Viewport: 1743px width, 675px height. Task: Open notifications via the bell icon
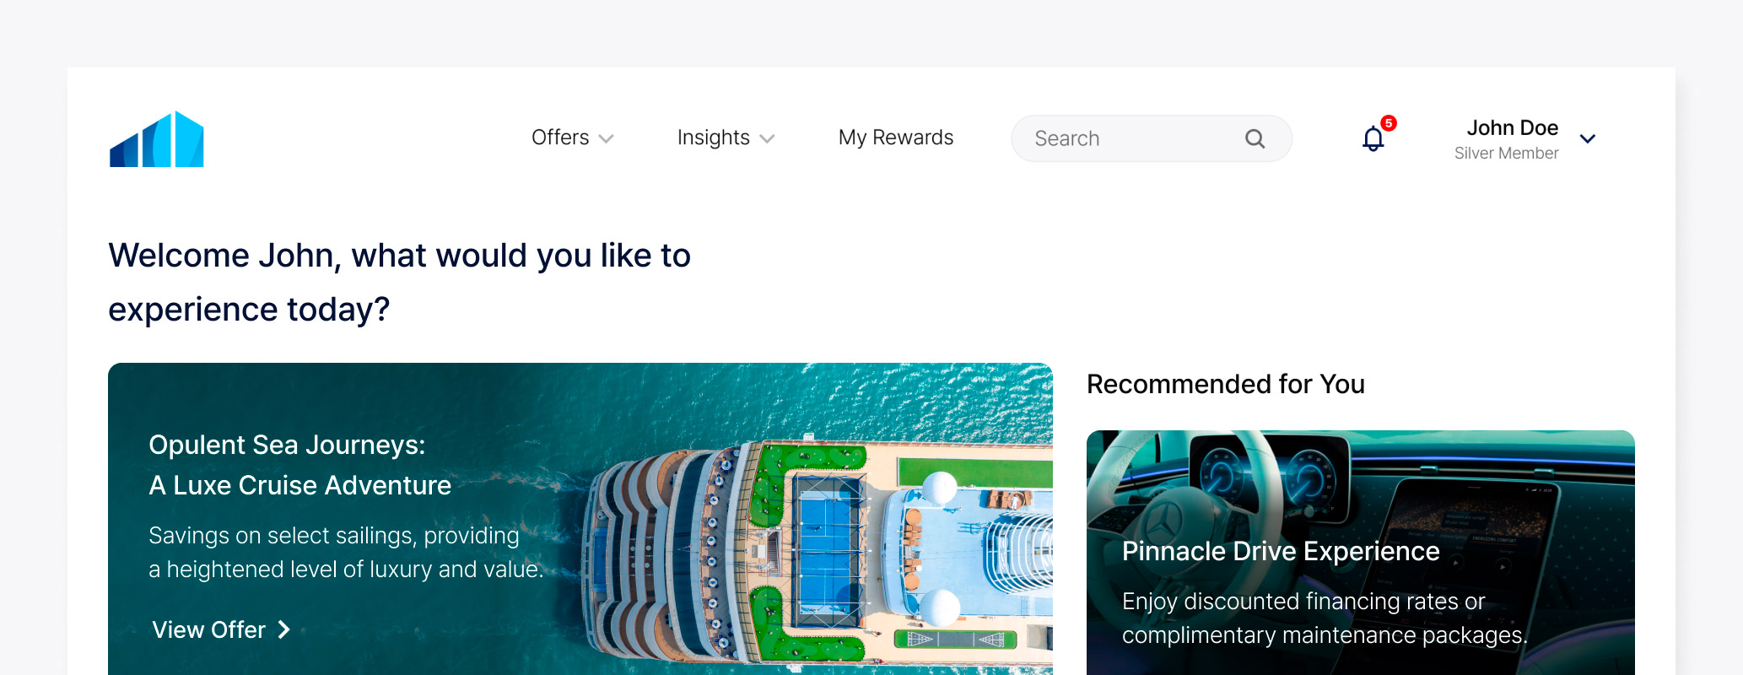pos(1373,140)
